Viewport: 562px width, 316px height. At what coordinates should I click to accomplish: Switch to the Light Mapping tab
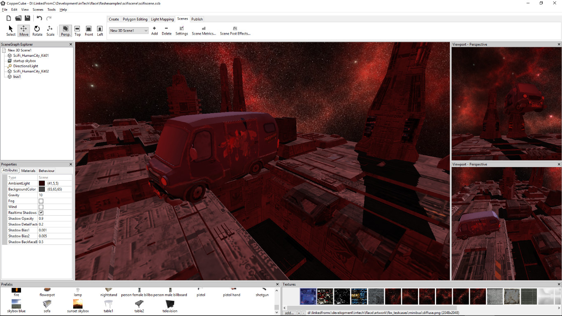[x=162, y=19]
